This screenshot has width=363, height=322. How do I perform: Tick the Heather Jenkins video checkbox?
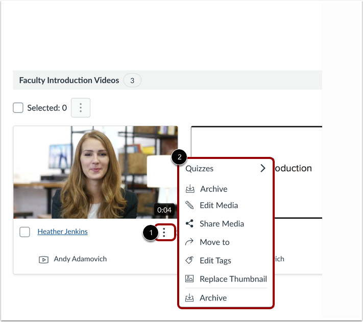[x=25, y=232]
